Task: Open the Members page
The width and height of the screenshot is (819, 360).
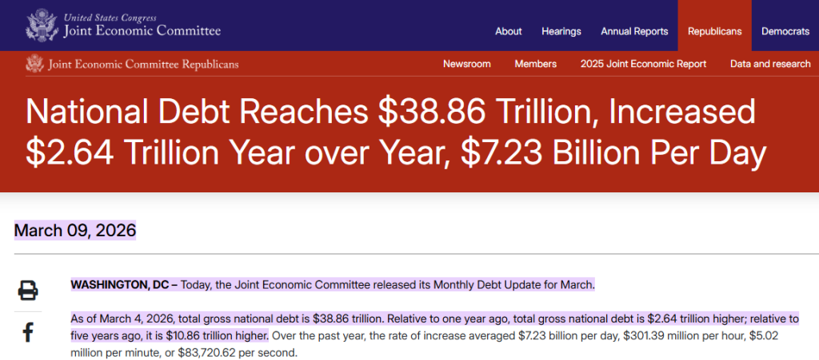Action: [535, 64]
